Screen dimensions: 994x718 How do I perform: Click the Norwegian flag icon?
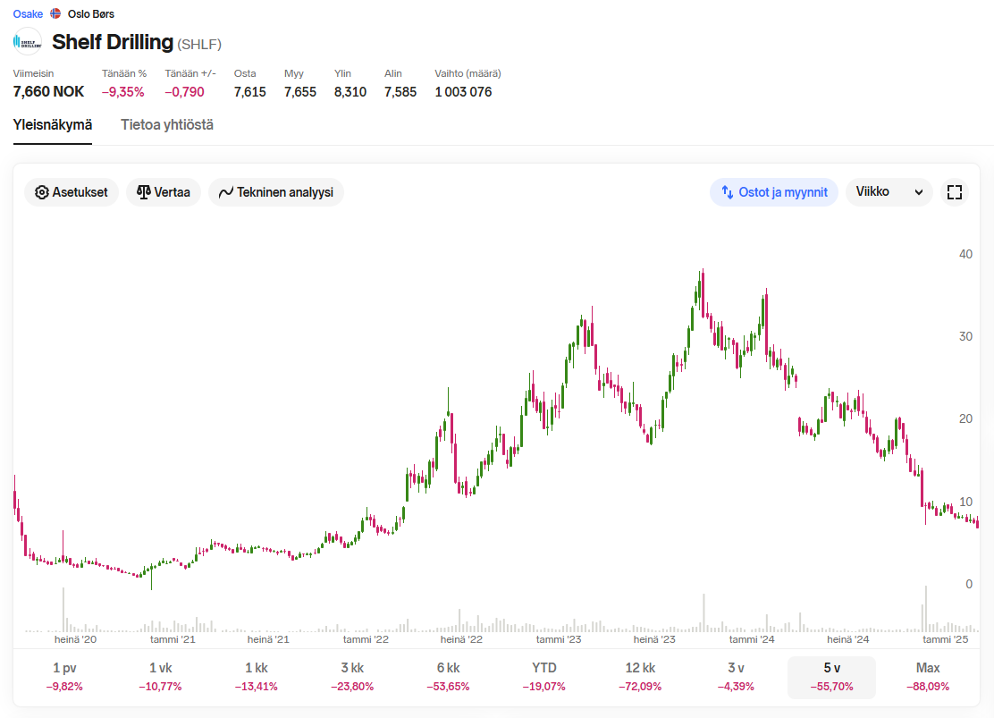[x=55, y=13]
